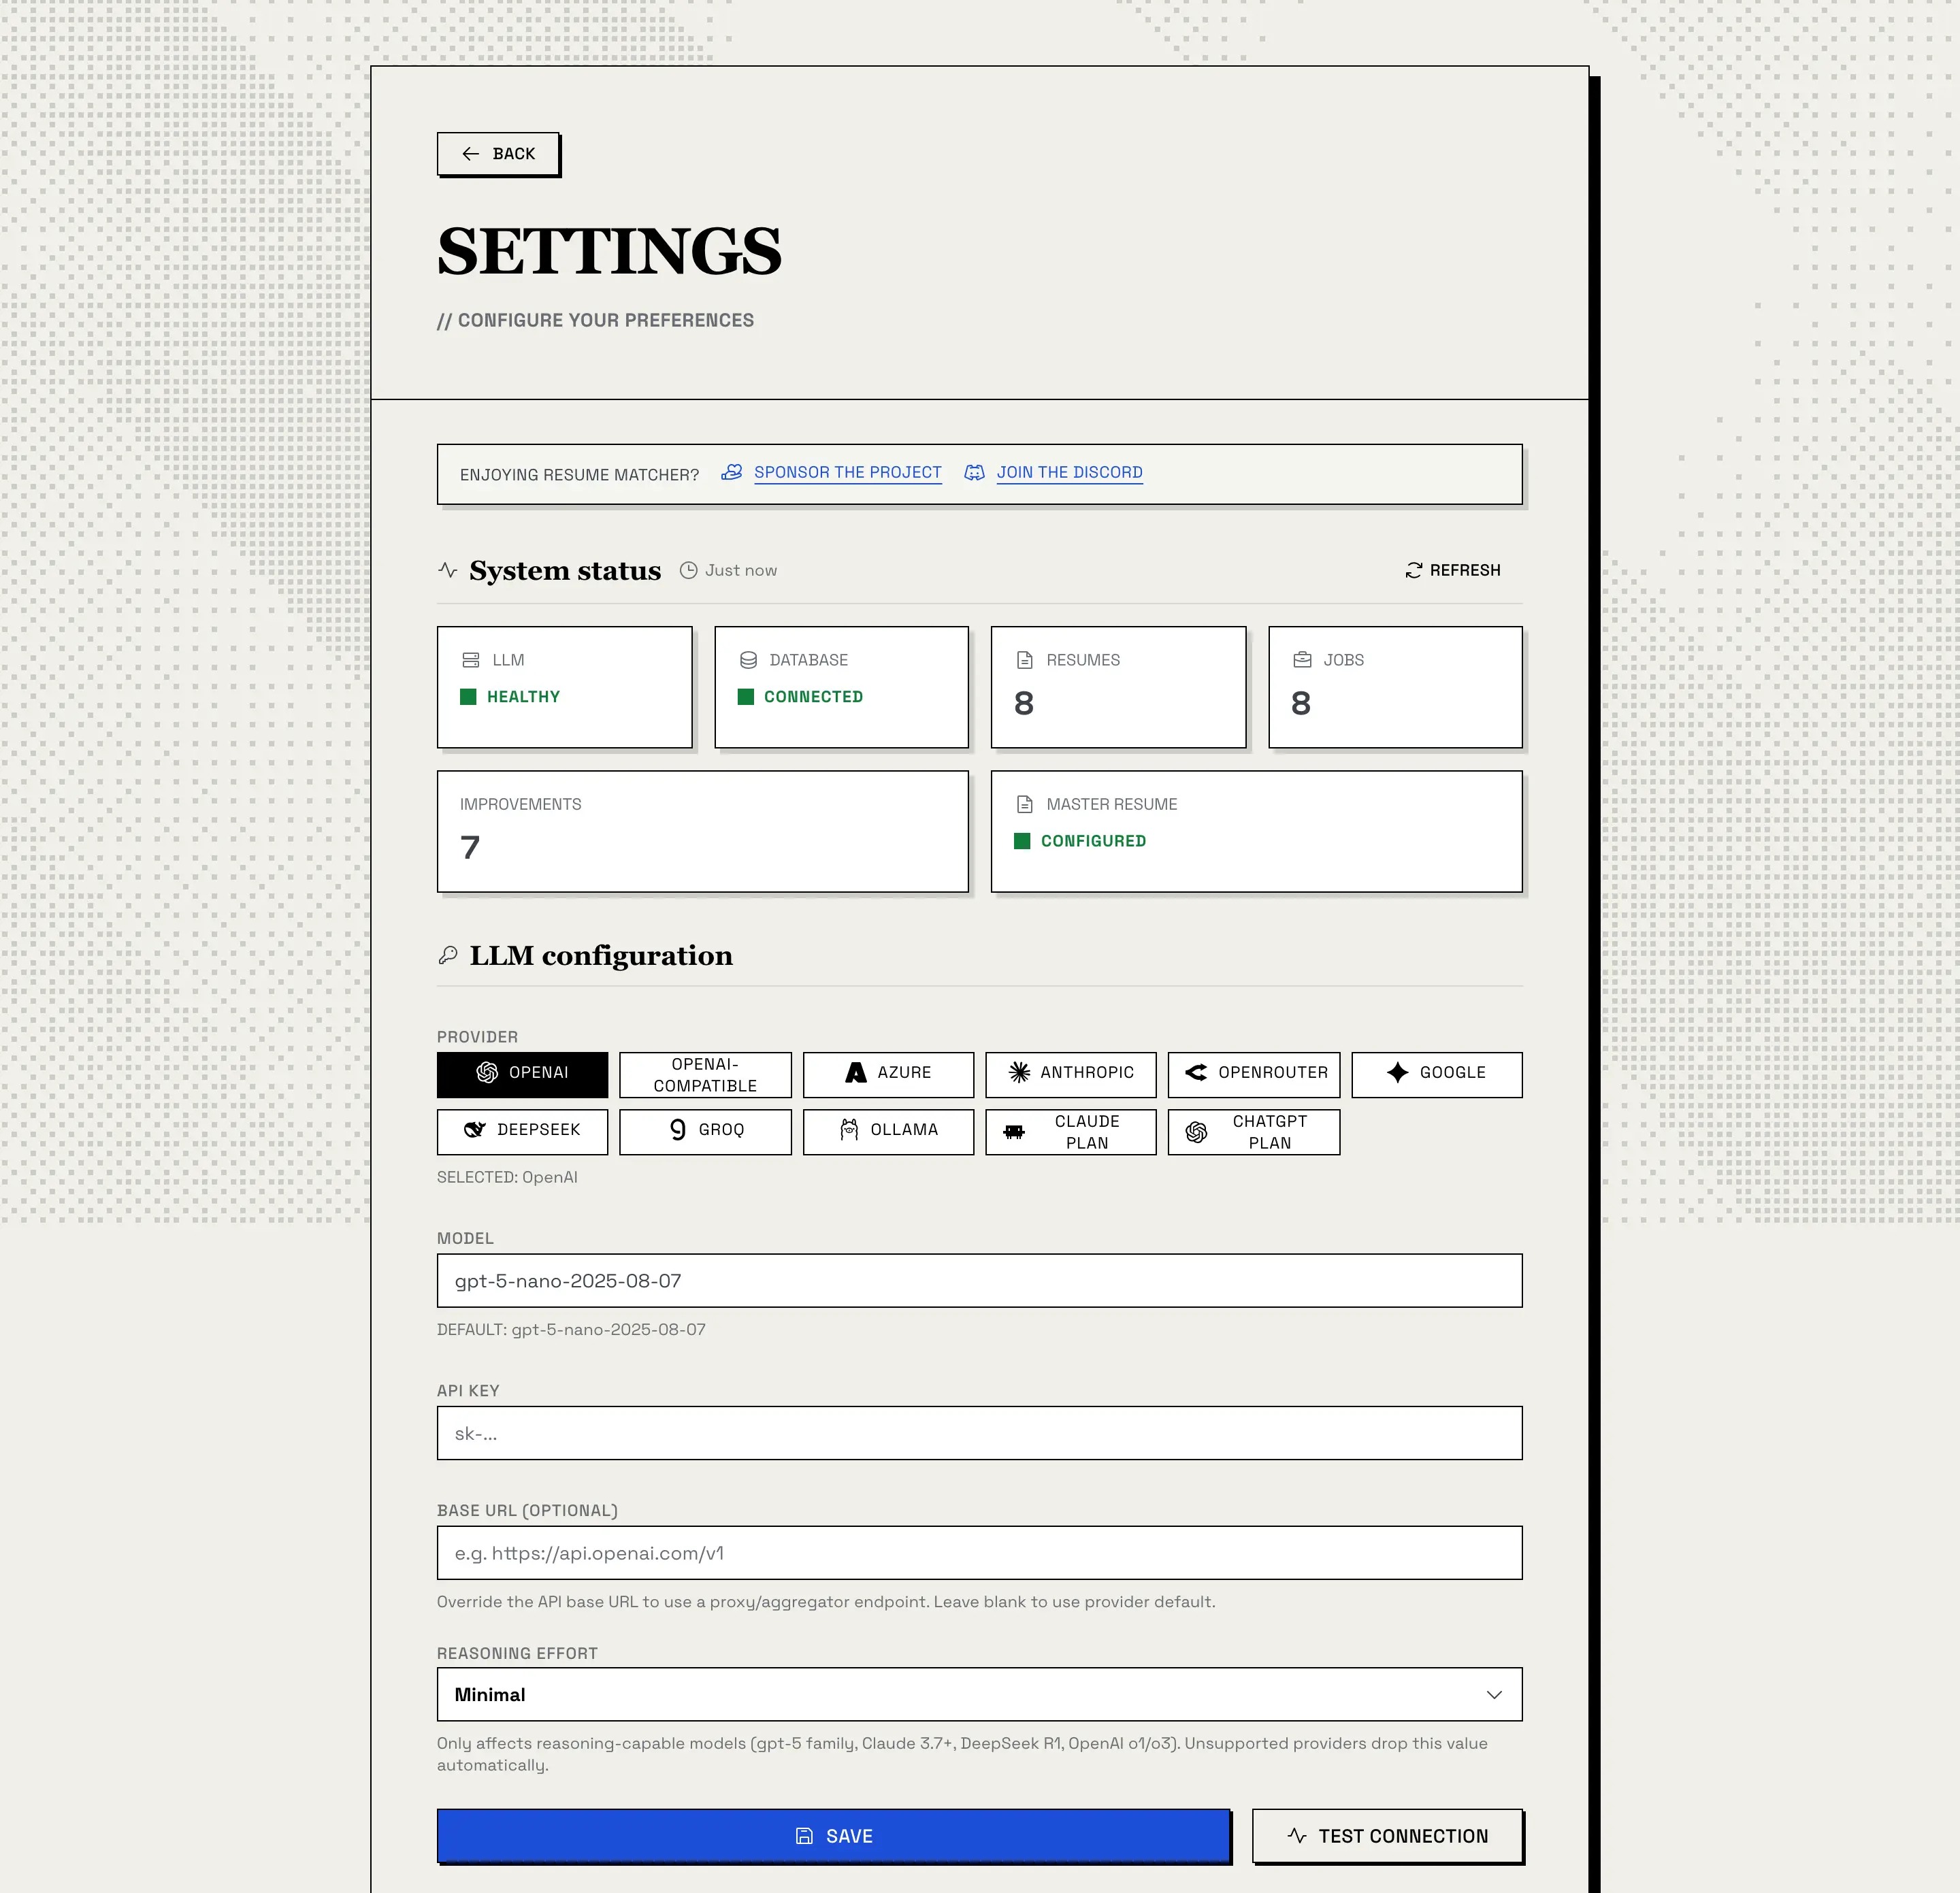Refresh the system status
Image resolution: width=1960 pixels, height=1893 pixels.
tap(1453, 570)
